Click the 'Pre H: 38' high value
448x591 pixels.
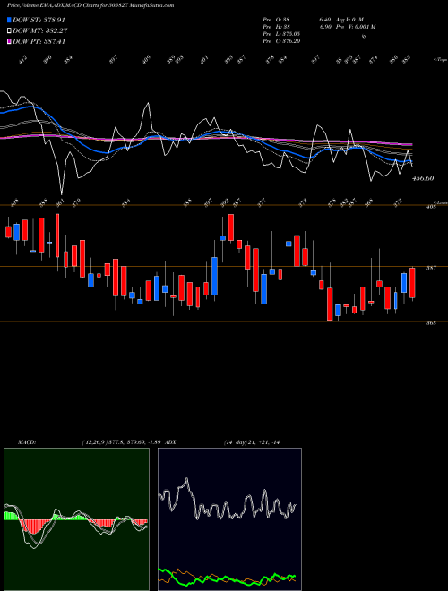(276, 27)
